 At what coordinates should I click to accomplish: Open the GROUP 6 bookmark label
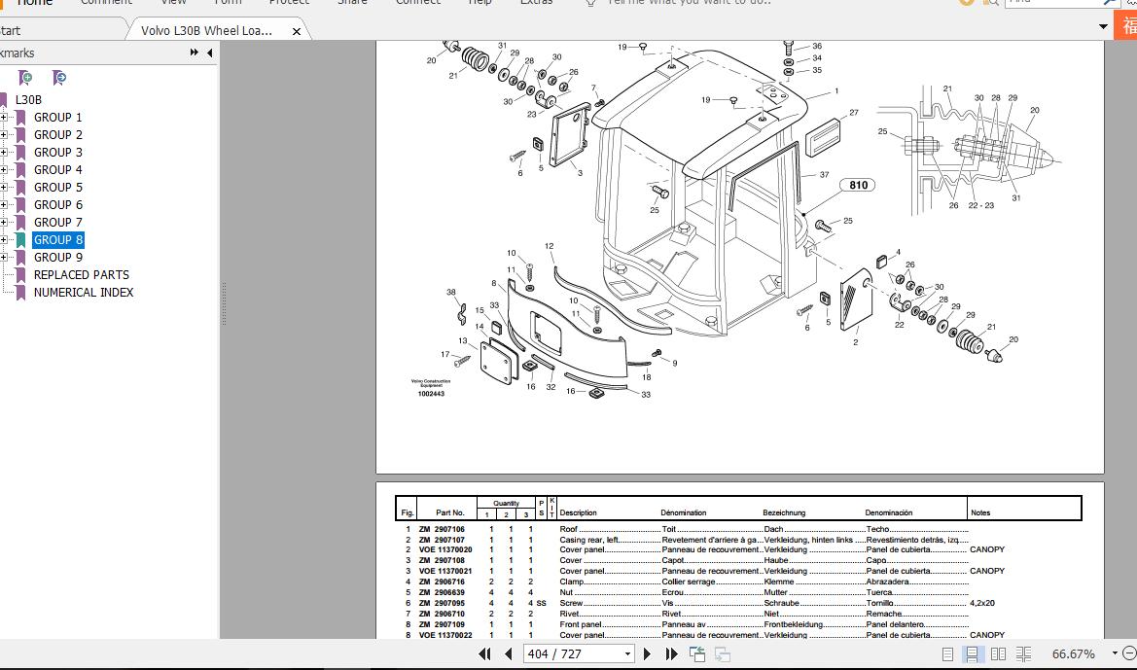[58, 205]
